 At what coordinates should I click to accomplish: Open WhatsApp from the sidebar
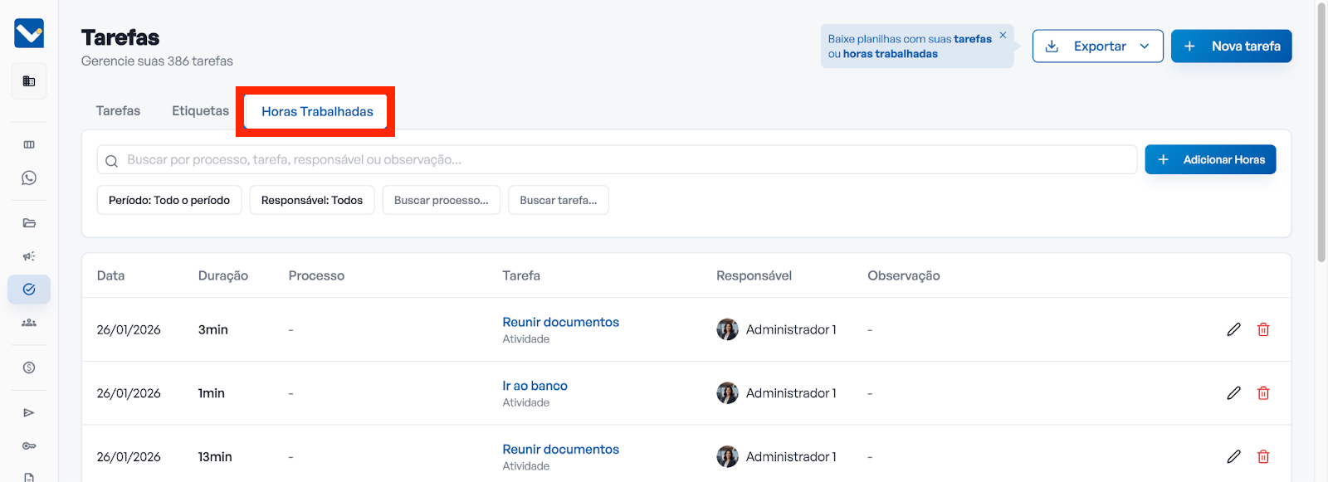[29, 178]
